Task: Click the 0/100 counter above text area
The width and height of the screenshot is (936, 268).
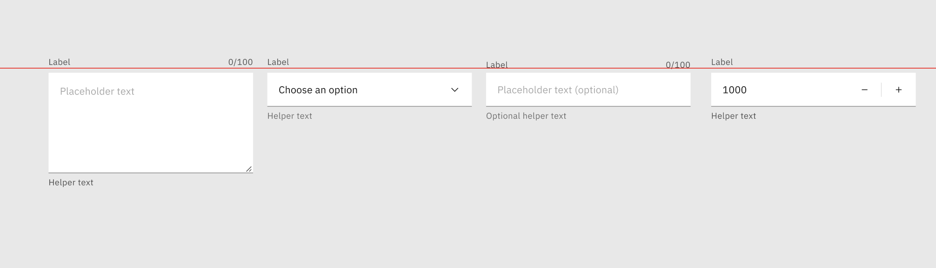Action: click(240, 62)
